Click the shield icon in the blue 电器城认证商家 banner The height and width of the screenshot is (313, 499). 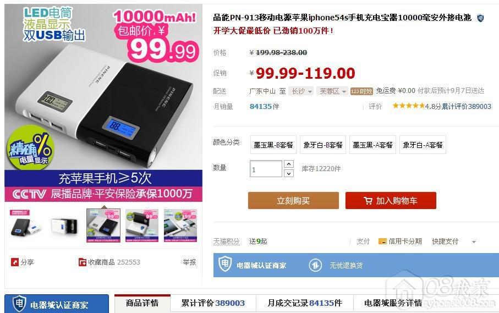point(225,264)
